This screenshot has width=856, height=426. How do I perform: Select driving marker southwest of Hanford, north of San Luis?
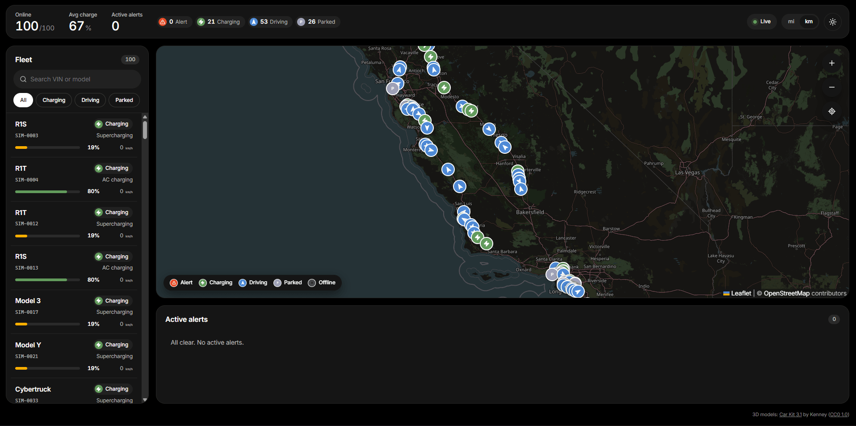(x=460, y=186)
